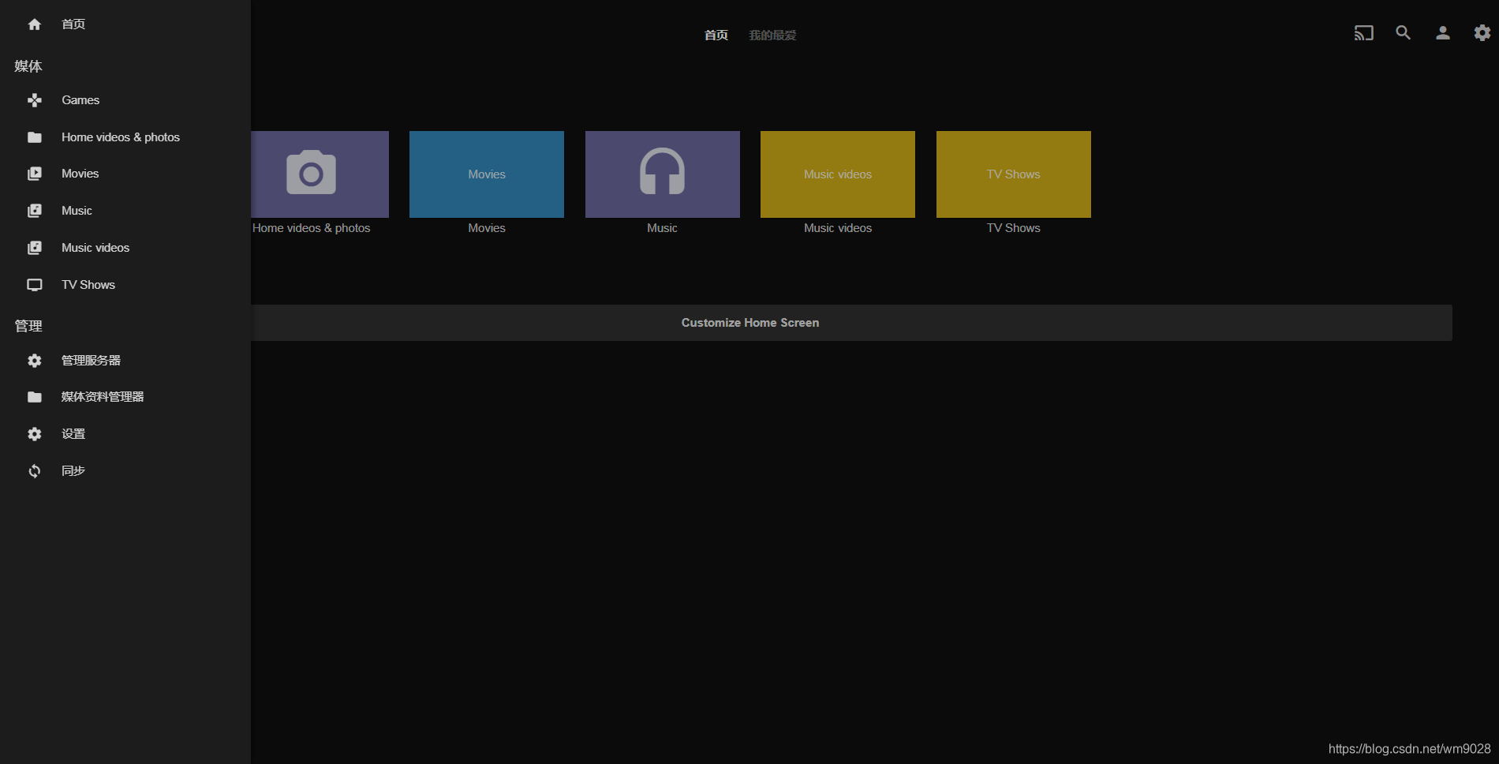
Task: Open the Music headphones tile
Action: coord(663,174)
